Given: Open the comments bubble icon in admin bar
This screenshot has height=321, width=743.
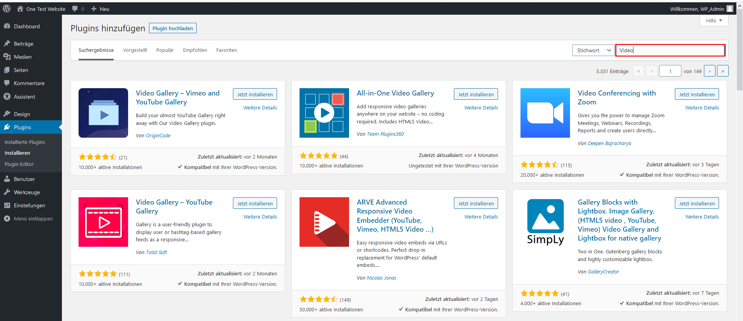Looking at the screenshot, I should point(75,9).
